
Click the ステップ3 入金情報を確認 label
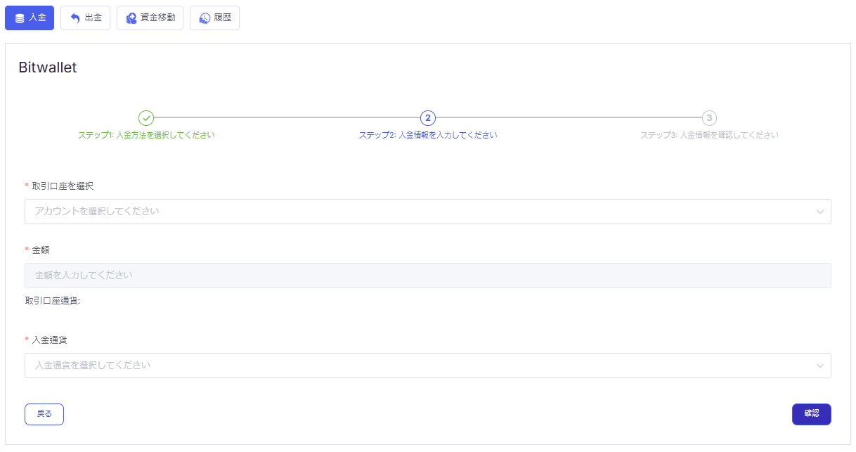(709, 135)
